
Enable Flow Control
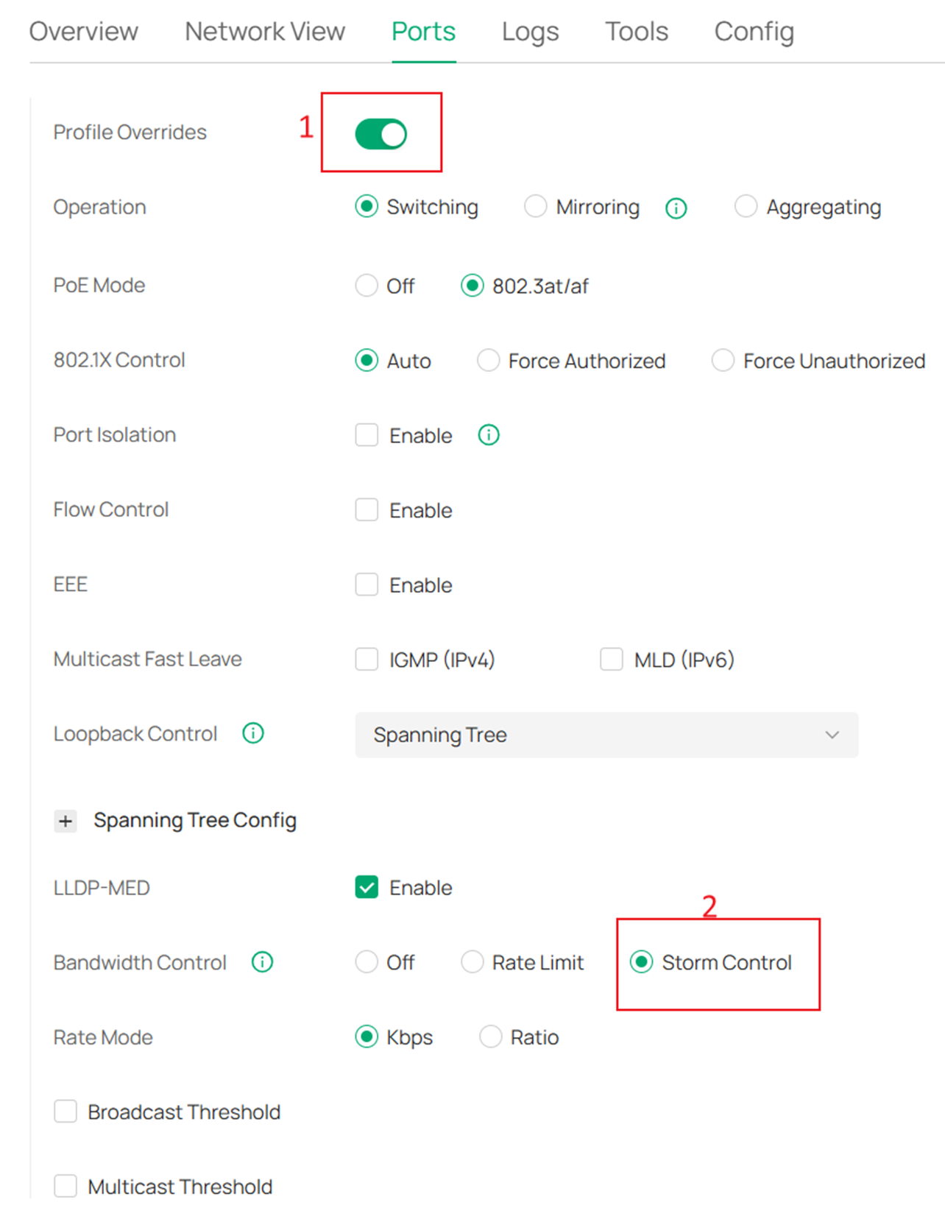366,509
